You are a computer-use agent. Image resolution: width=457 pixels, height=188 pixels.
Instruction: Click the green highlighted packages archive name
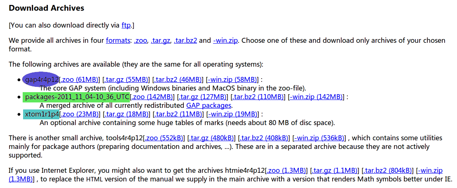76,97
